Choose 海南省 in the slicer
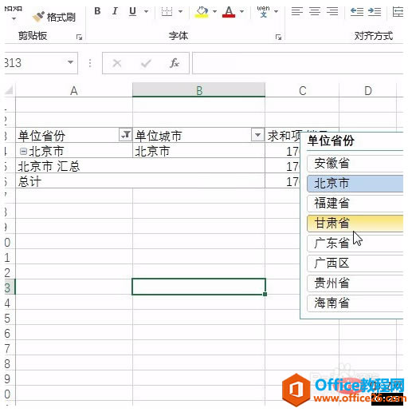 click(355, 303)
